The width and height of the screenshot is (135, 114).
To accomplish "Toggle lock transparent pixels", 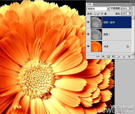I will pos(95,14).
